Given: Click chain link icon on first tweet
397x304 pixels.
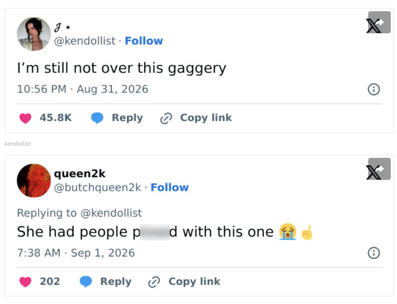Looking at the screenshot, I should coord(166,118).
